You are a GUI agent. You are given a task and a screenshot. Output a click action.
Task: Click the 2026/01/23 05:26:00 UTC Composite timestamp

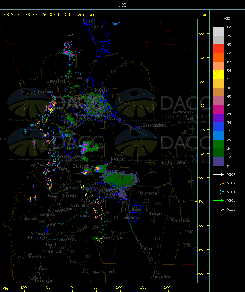(x=48, y=15)
